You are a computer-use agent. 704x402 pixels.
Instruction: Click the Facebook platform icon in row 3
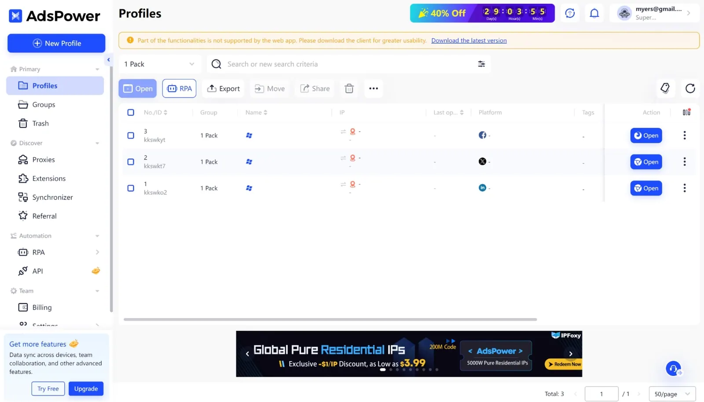tap(482, 135)
